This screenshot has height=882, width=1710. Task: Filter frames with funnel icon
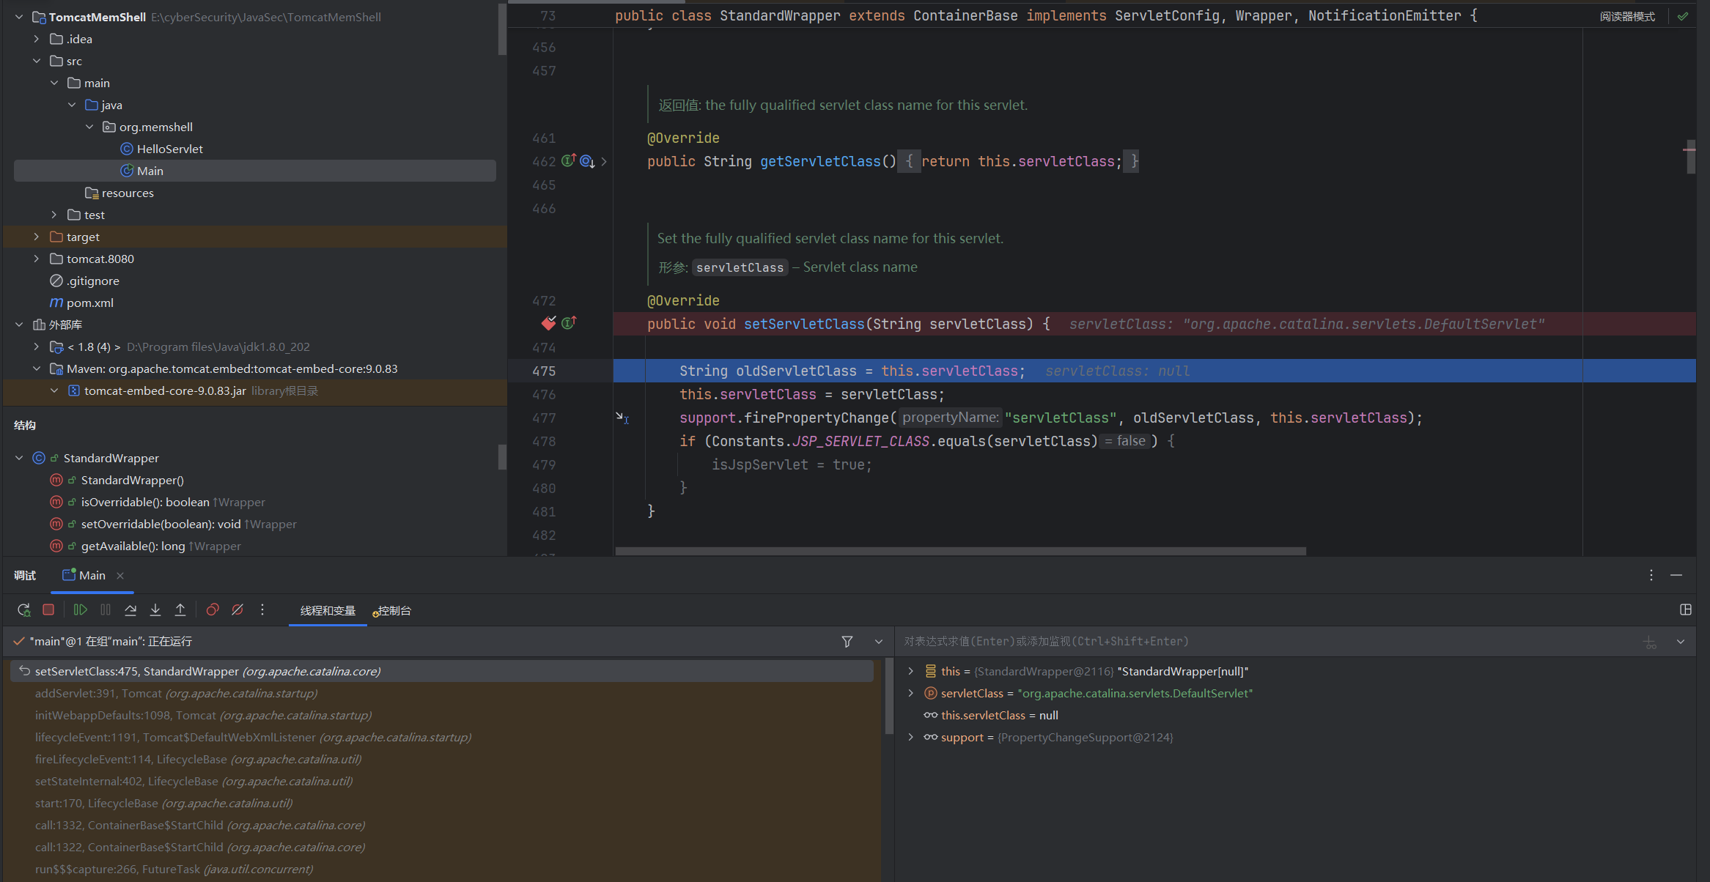847,642
